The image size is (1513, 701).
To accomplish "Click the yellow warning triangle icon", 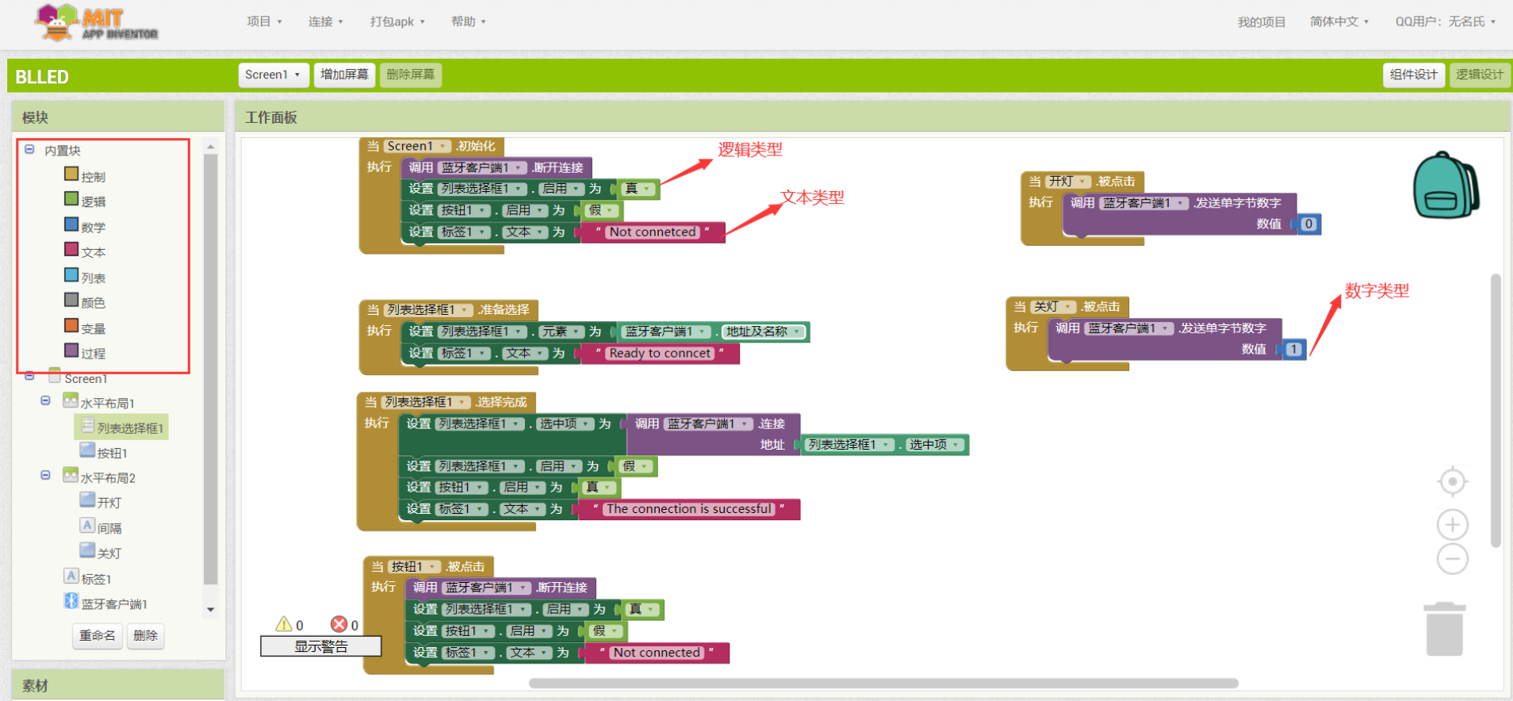I will click(283, 624).
